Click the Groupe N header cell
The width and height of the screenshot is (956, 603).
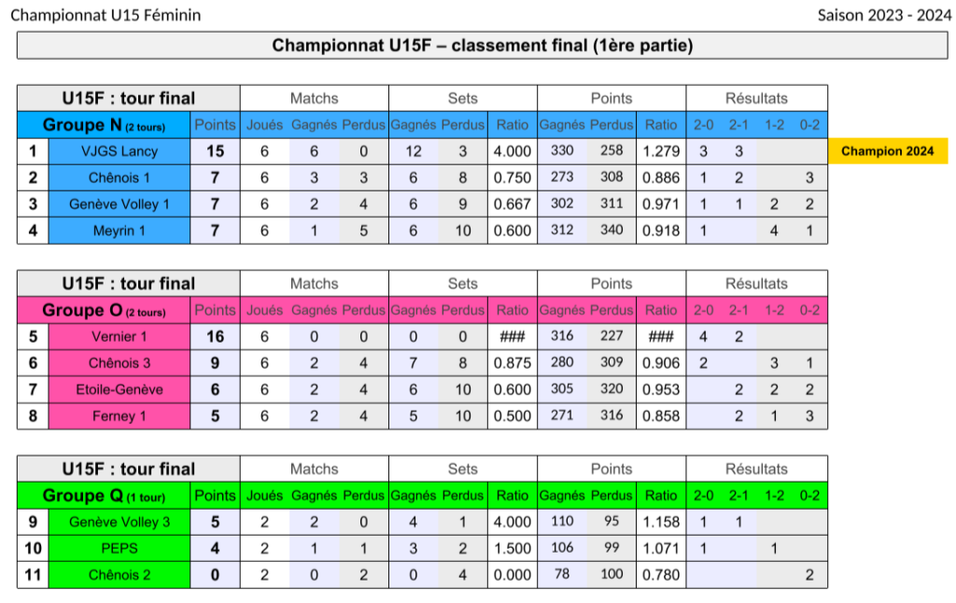104,125
